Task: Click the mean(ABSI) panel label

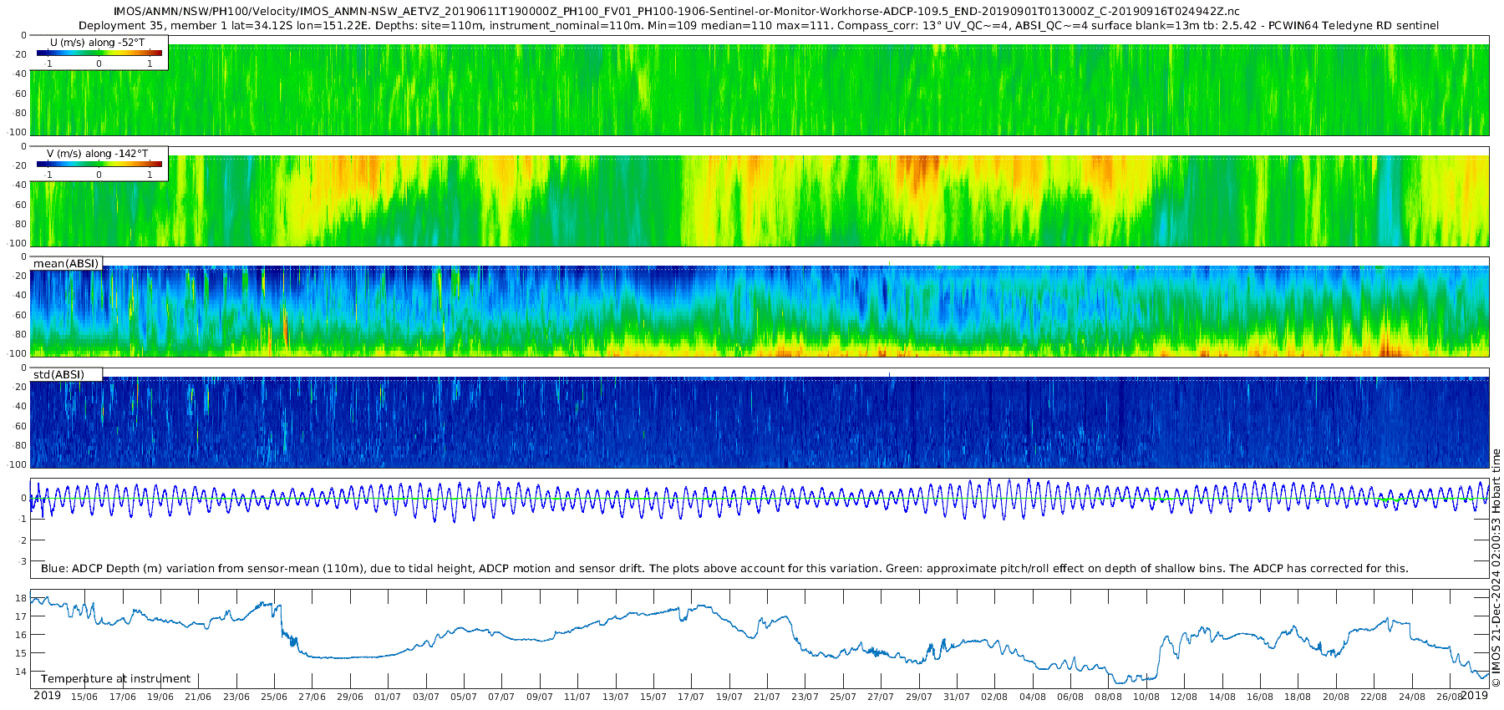Action: pyautogui.click(x=66, y=264)
